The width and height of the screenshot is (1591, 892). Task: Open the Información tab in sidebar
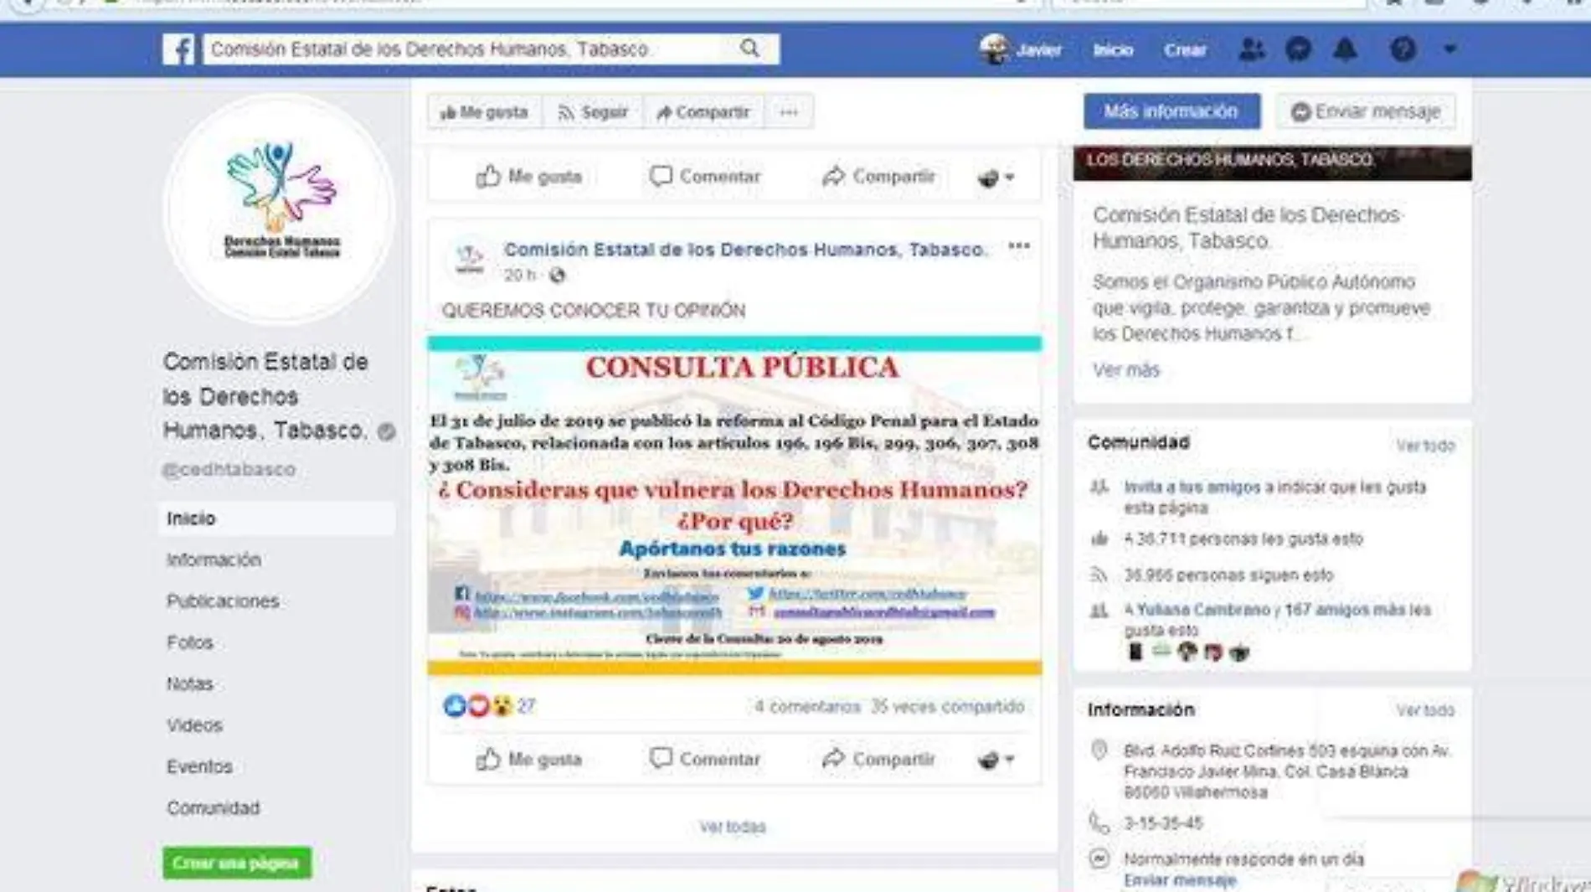point(214,559)
